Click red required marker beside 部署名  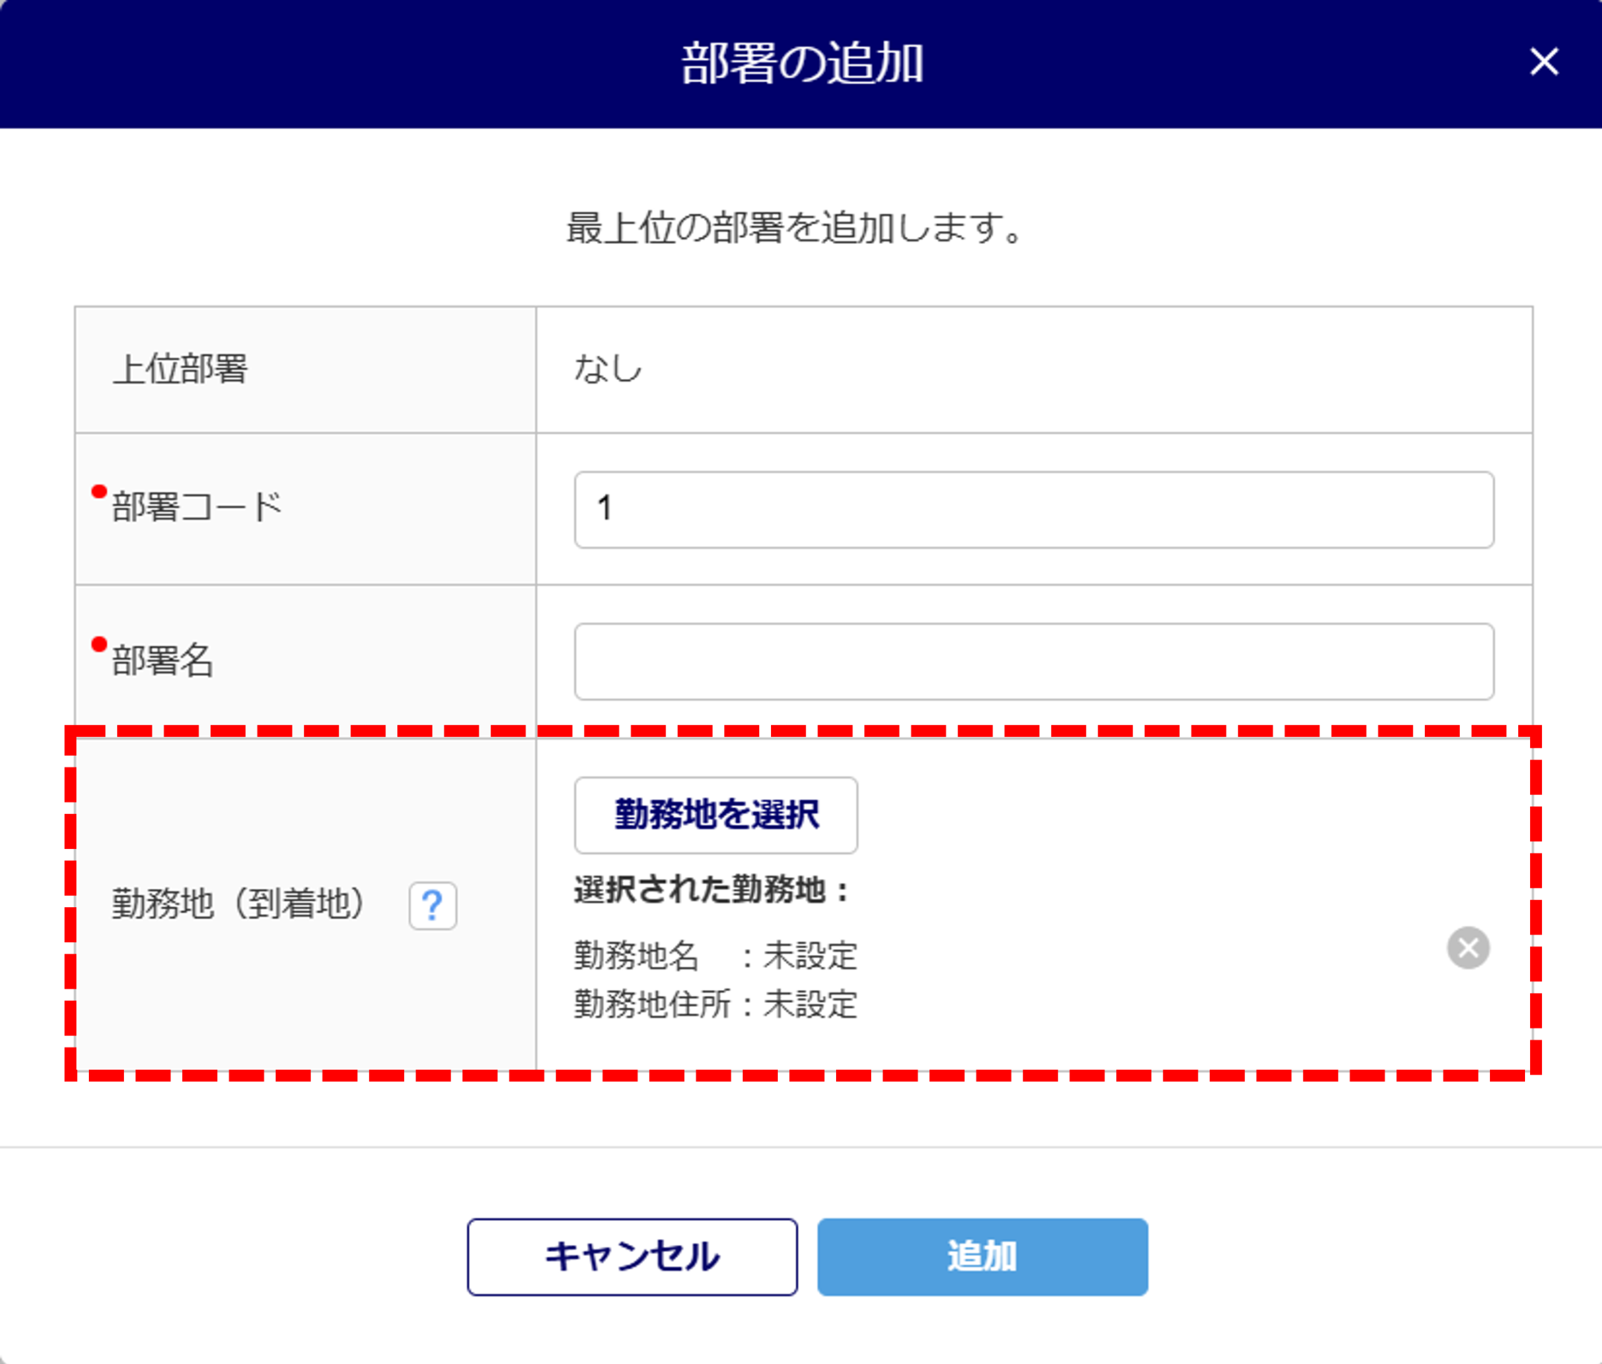pos(99,644)
